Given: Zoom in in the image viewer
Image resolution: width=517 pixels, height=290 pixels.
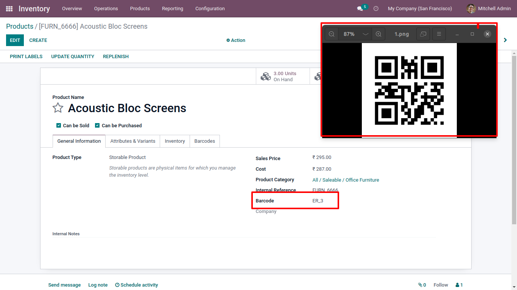Looking at the screenshot, I should 378,34.
